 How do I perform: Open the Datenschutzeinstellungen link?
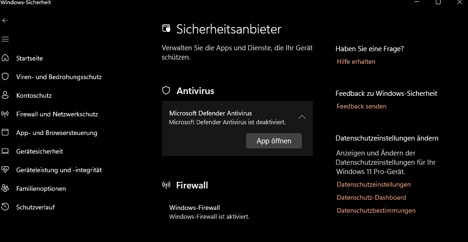click(374, 185)
